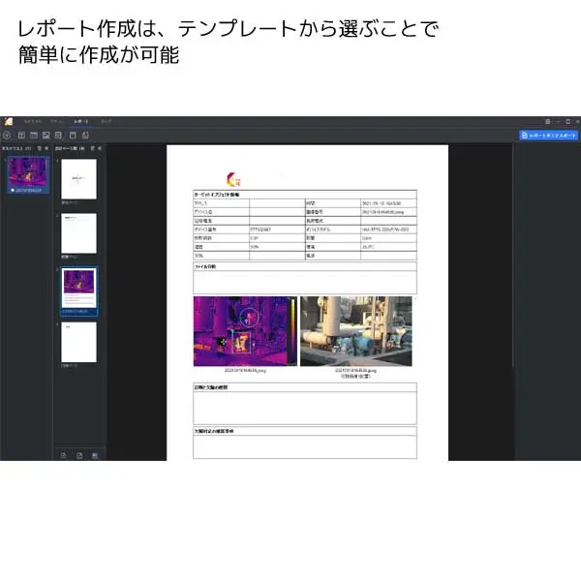The image size is (581, 581).
Task: Click rightmost icon below the page list
Action: coord(94,454)
